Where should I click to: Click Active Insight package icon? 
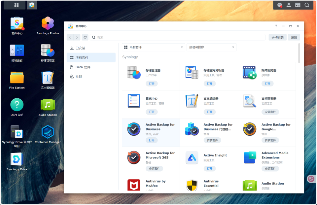[x=192, y=158]
